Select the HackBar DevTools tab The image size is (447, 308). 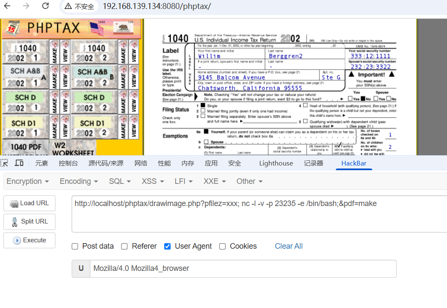tap(354, 163)
